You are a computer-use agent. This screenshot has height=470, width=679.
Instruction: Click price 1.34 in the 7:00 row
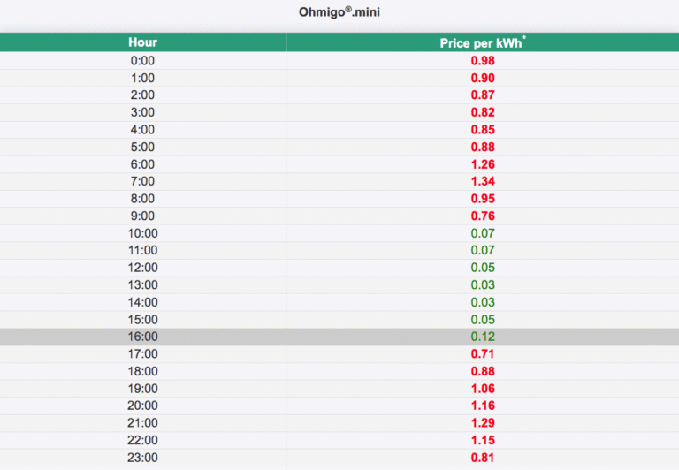pyautogui.click(x=483, y=181)
